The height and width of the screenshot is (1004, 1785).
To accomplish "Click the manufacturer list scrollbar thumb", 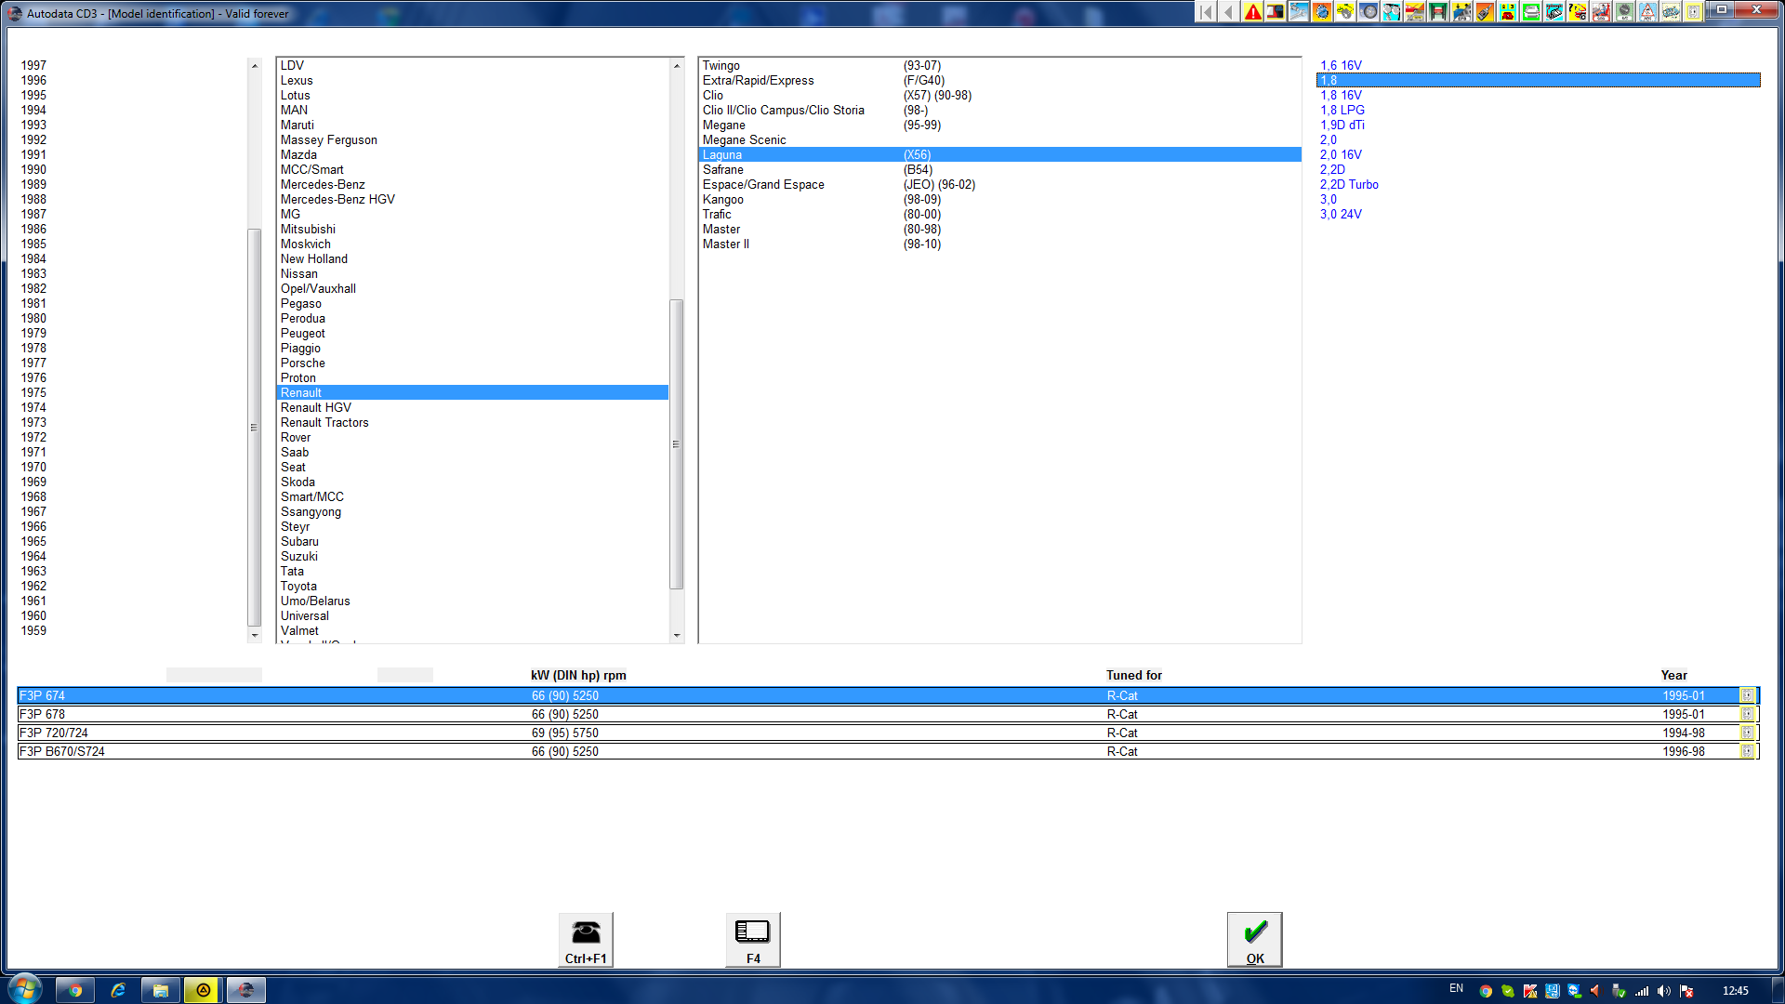I will 677,443.
